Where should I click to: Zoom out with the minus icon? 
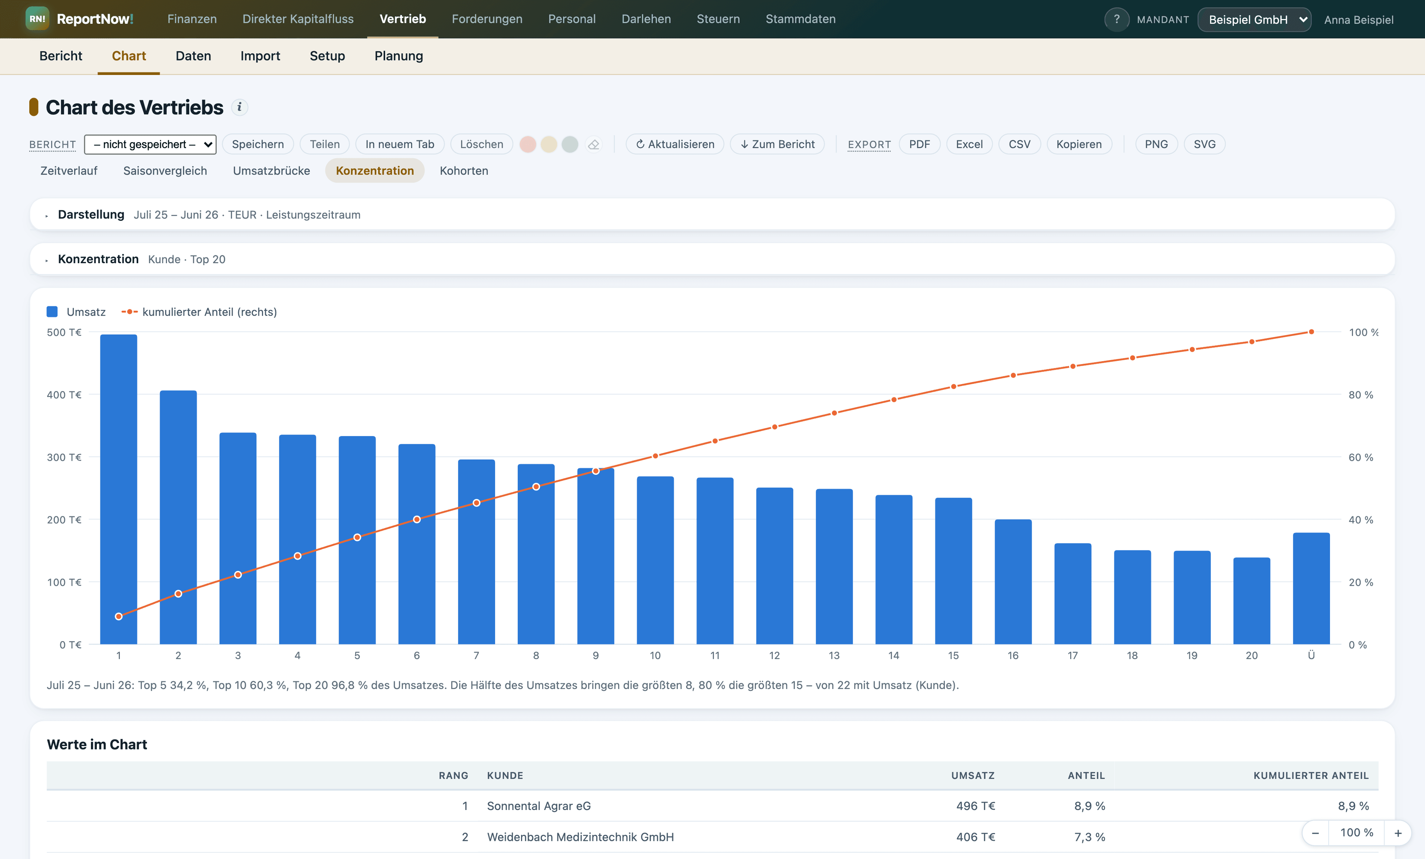[1315, 833]
